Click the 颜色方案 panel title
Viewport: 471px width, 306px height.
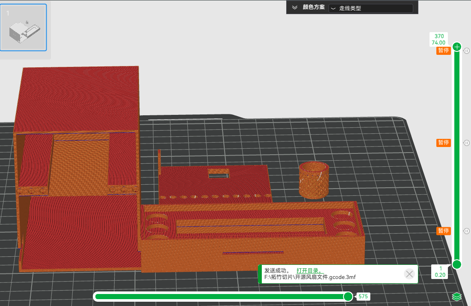click(314, 8)
